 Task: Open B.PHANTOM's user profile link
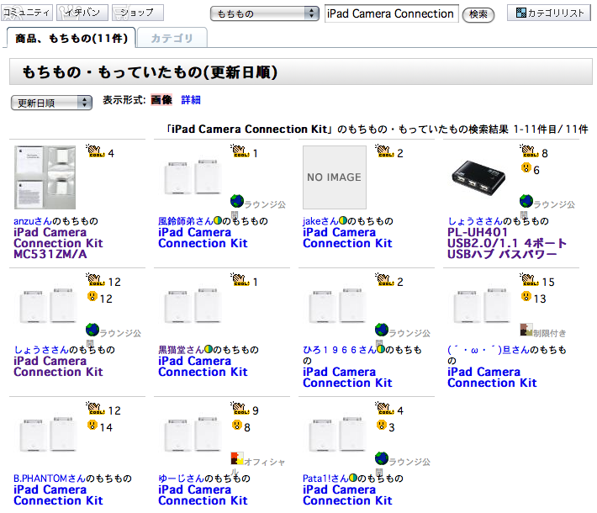click(x=50, y=479)
